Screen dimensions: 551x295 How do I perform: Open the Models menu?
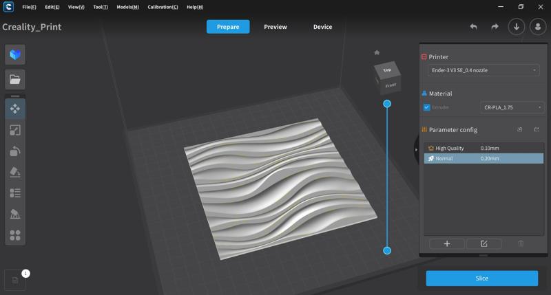tap(127, 7)
